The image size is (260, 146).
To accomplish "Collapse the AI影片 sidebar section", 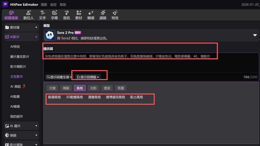I will click(21, 37).
